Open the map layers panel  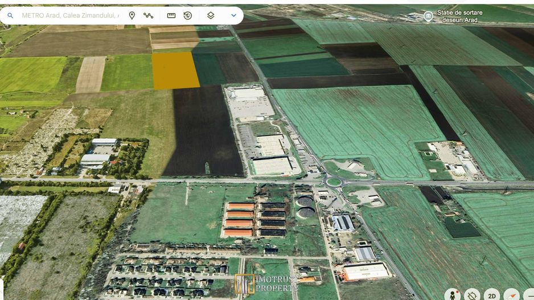(x=211, y=15)
